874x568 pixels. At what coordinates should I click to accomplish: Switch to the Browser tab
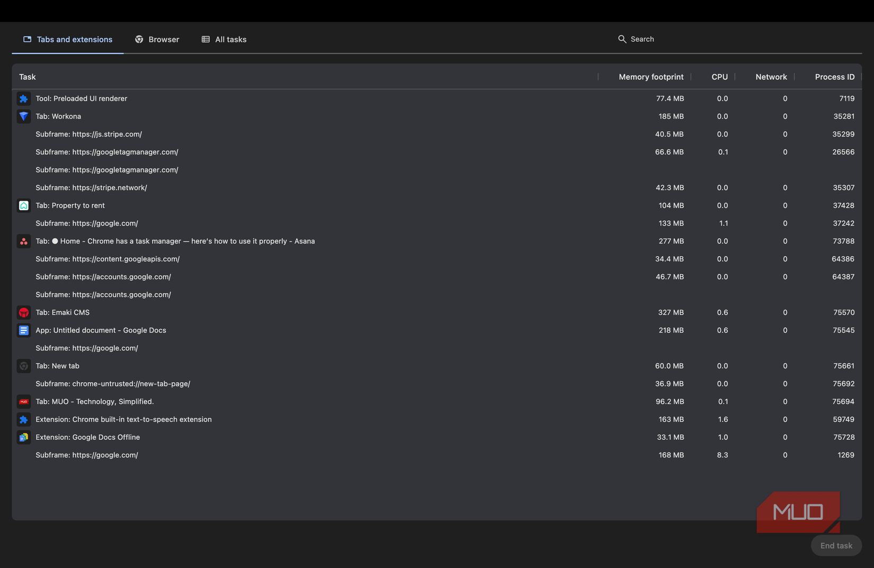pos(157,39)
